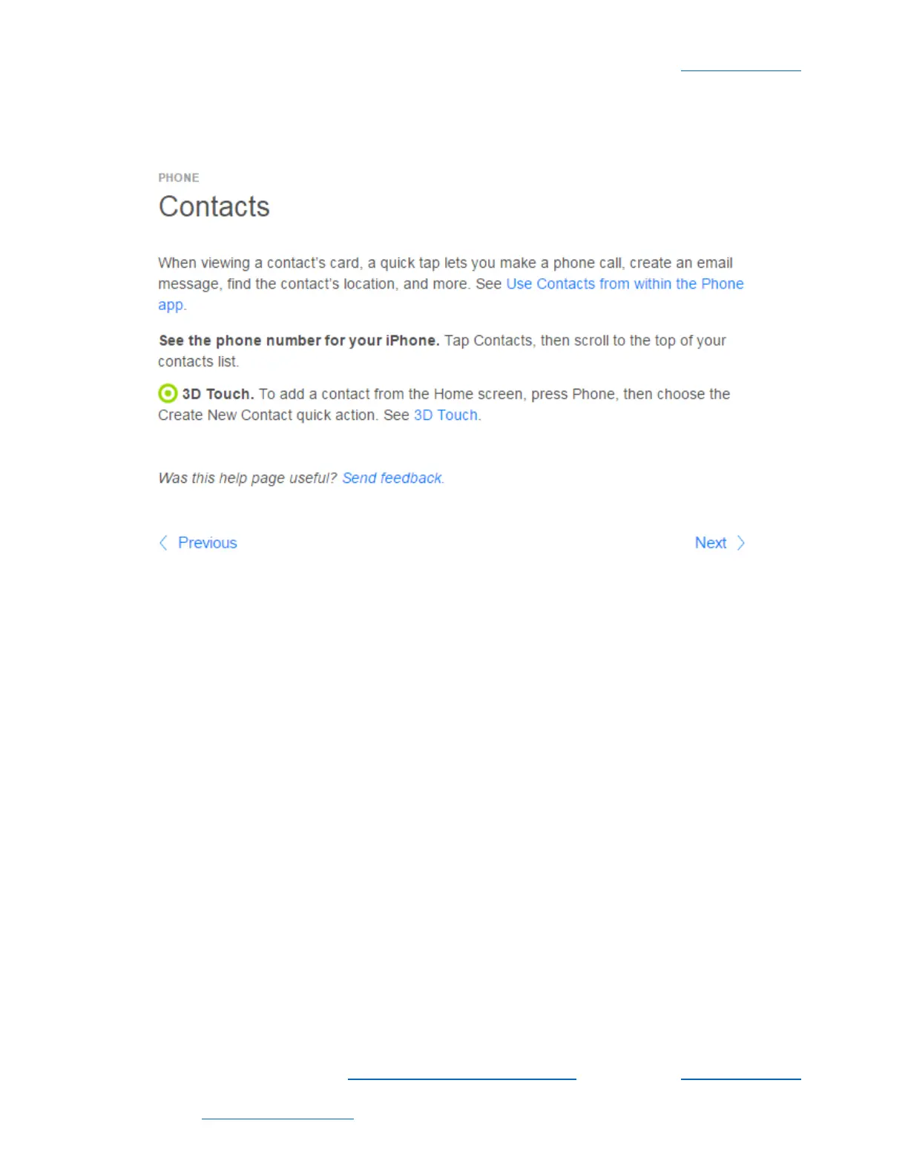Click 'Was this help page useful?' text

coord(247,478)
